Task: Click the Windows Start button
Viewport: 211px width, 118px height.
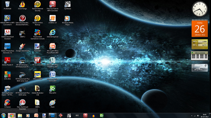Action: [x=4, y=115]
